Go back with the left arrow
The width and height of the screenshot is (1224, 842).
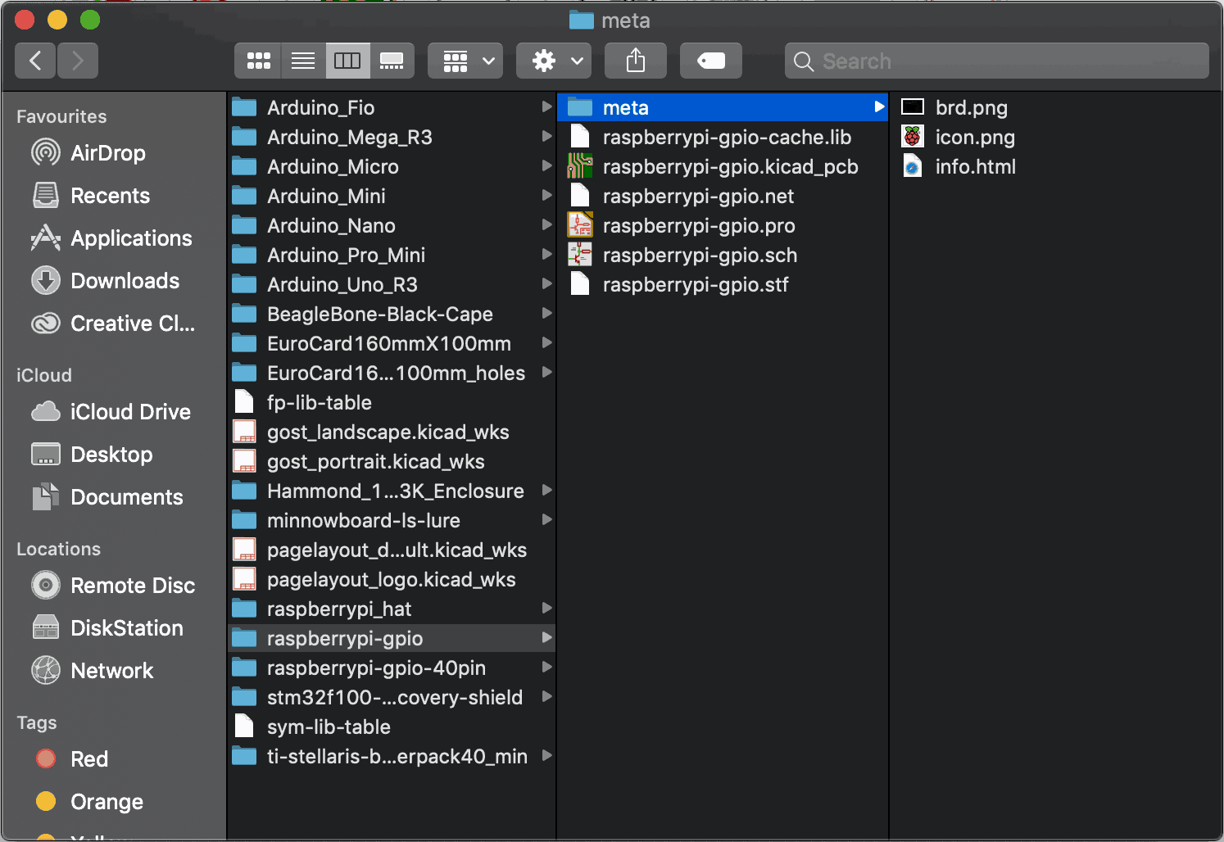[35, 61]
